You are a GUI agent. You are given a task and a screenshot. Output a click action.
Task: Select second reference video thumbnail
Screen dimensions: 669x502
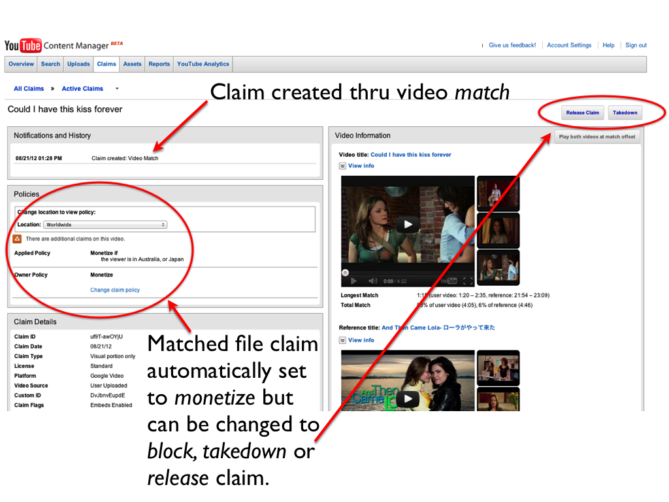pyautogui.click(x=498, y=399)
